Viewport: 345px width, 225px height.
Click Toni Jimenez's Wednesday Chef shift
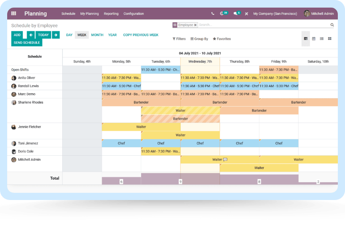(x=200, y=143)
